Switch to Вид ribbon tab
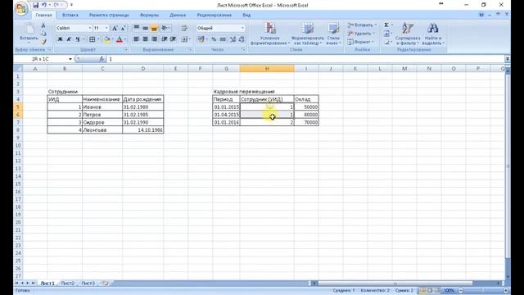Screen dimensions: 524x295 [246, 15]
